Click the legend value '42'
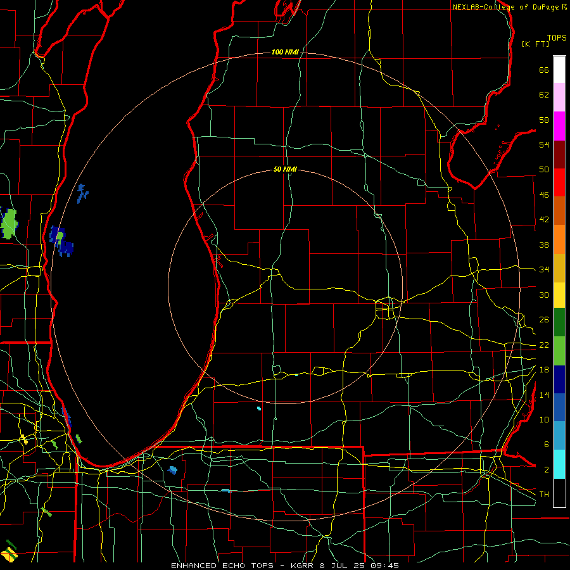The height and width of the screenshot is (570, 570). click(x=544, y=220)
